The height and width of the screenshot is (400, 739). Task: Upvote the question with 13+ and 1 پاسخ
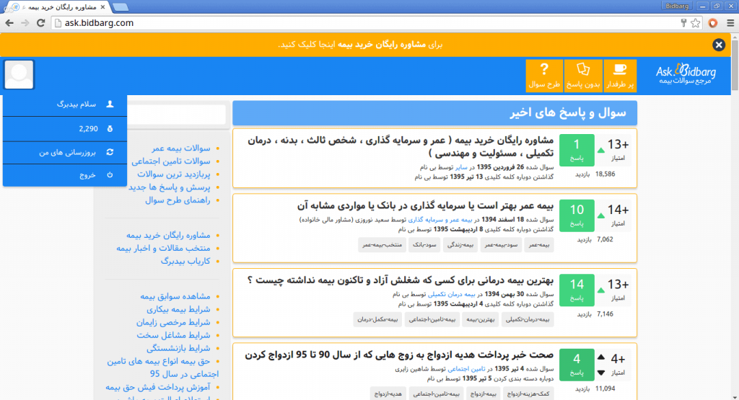601,150
